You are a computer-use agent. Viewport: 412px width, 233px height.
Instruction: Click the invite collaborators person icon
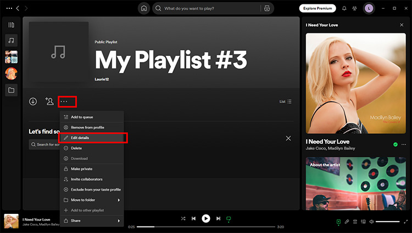point(49,101)
